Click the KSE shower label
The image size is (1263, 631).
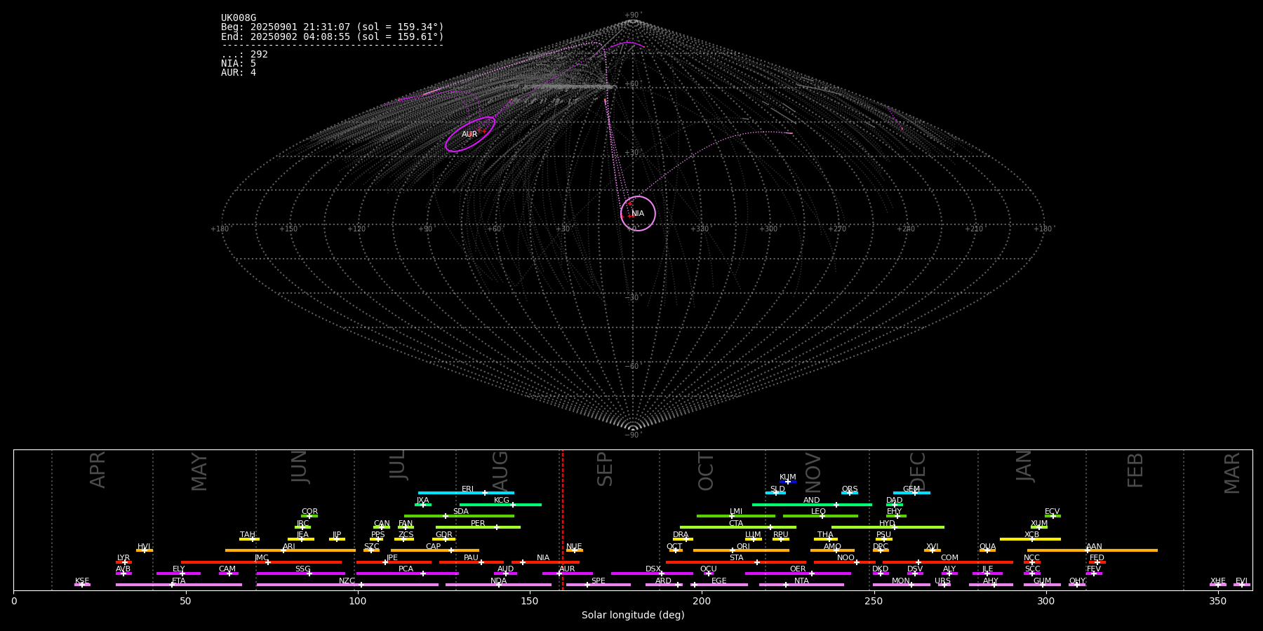point(82,581)
